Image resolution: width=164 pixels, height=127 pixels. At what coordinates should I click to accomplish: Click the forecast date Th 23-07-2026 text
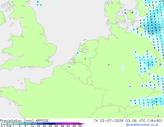point(109,121)
